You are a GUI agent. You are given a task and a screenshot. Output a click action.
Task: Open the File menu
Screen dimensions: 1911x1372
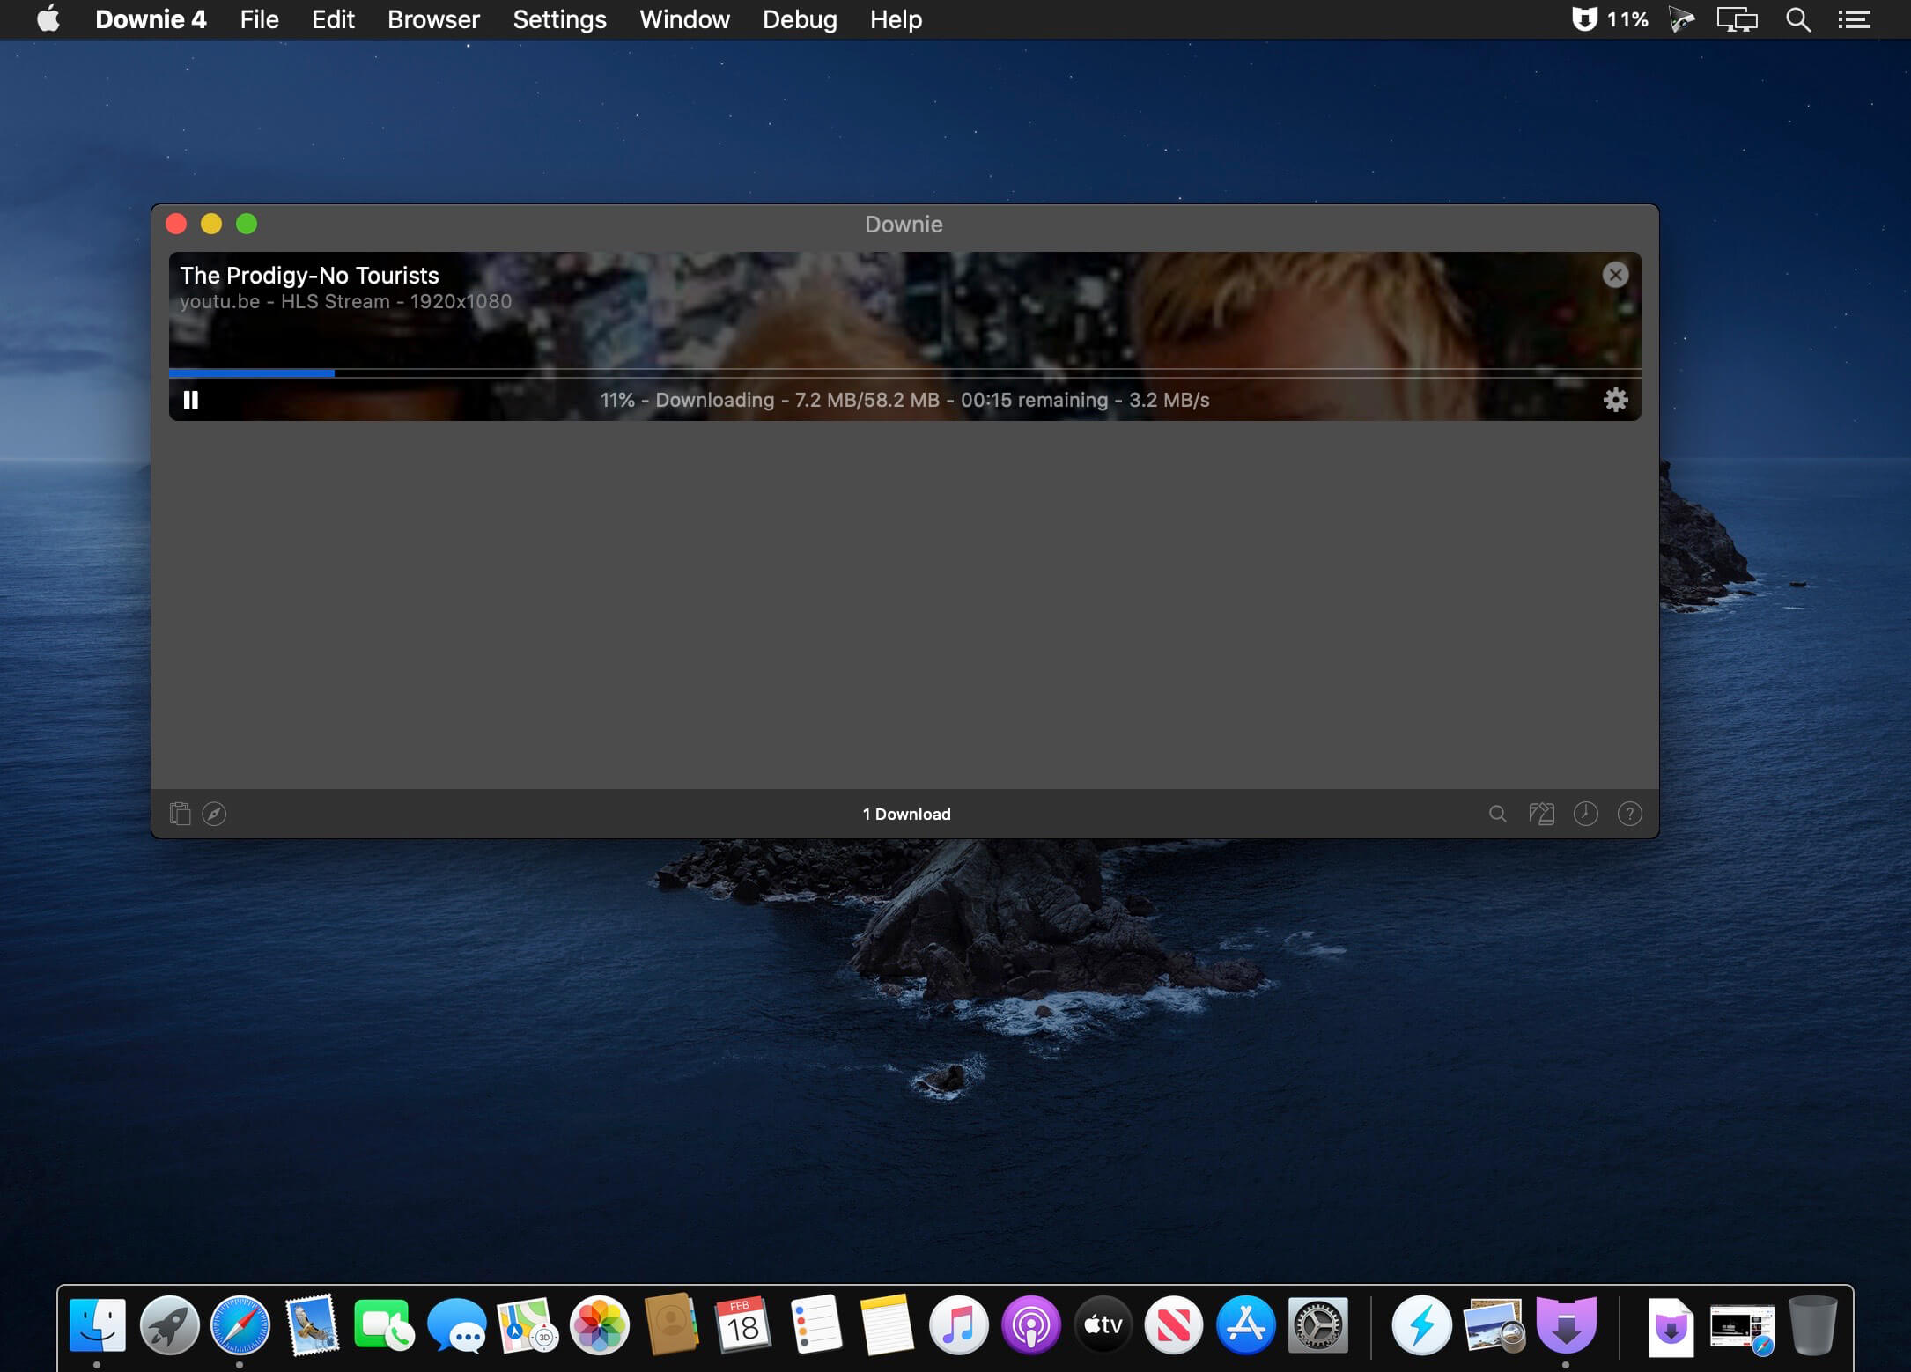coord(258,18)
